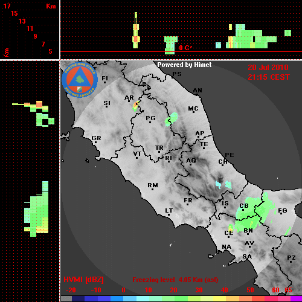Click the '9' height label in the altitude scale

pyautogui.click(x=36, y=36)
